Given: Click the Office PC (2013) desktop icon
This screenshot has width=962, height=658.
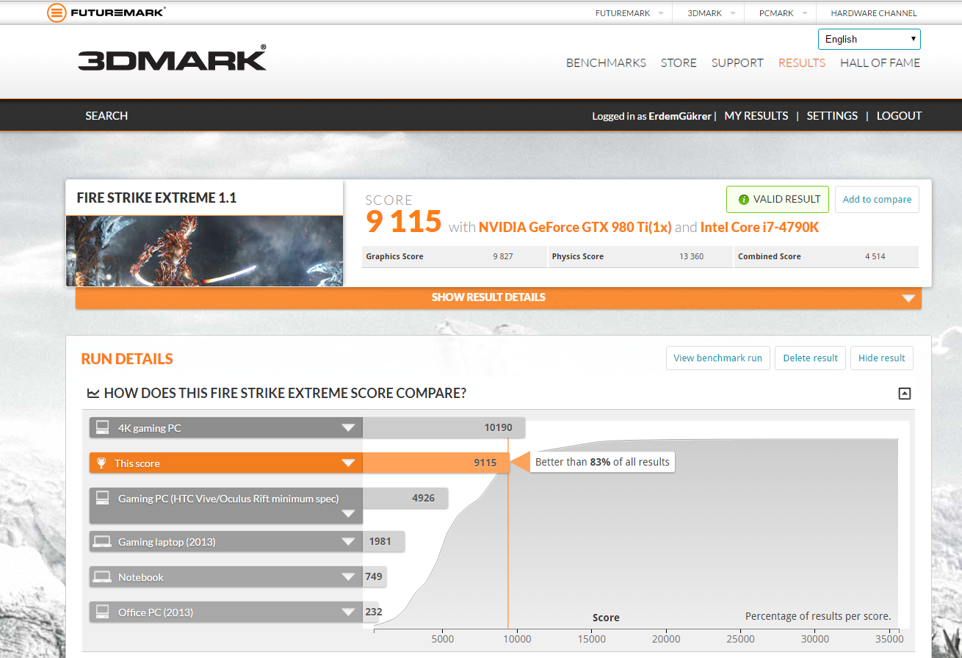Looking at the screenshot, I should [103, 612].
